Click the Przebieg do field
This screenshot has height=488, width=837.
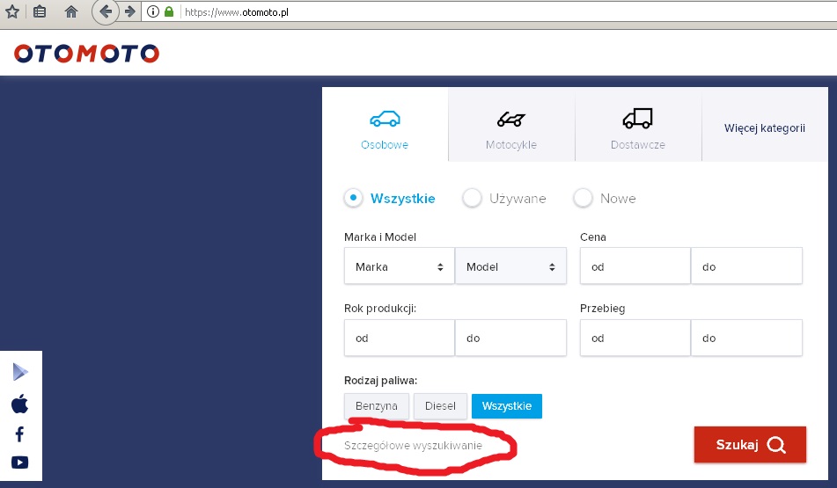[747, 338]
